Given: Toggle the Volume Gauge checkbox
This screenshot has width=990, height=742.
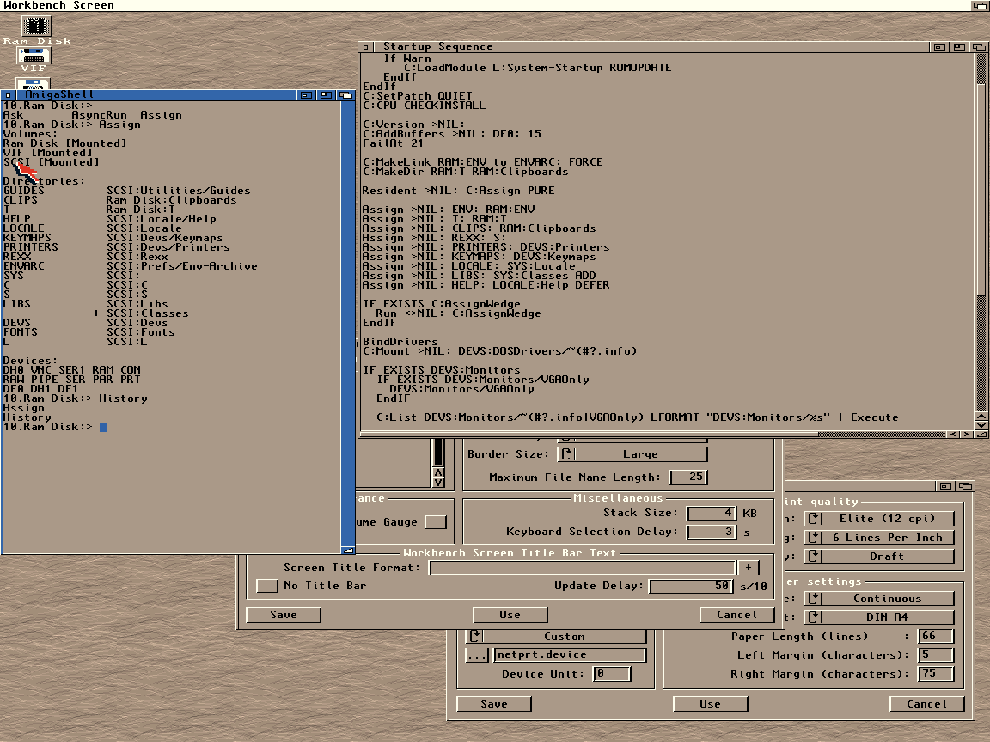Looking at the screenshot, I should (x=436, y=522).
